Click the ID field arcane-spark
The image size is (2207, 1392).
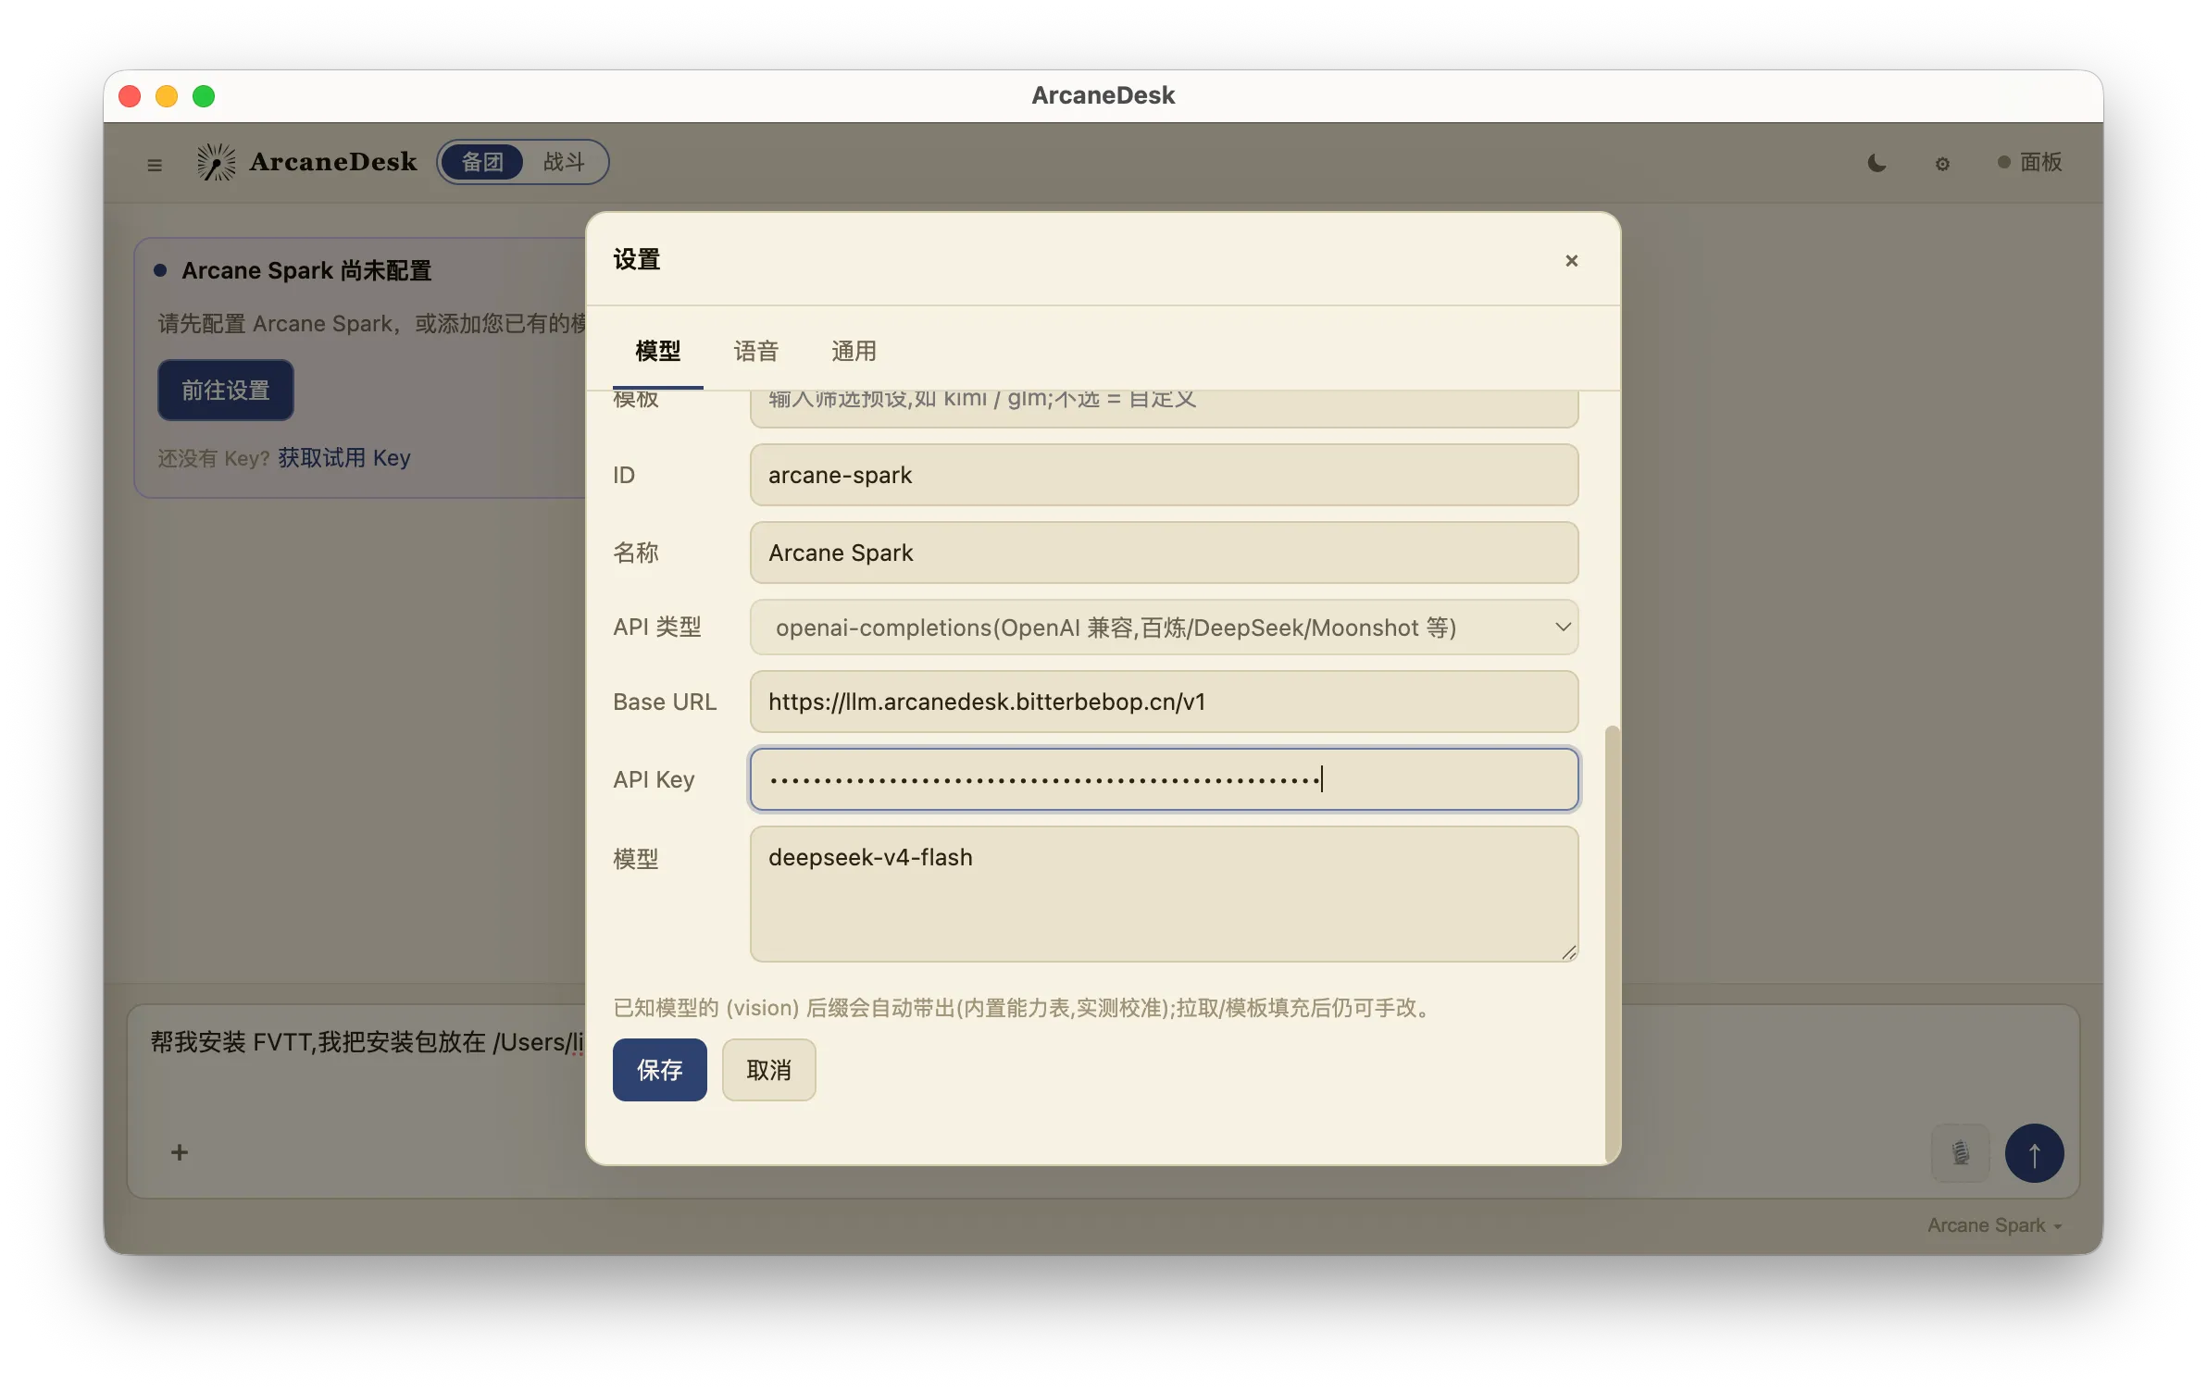[x=1164, y=475]
